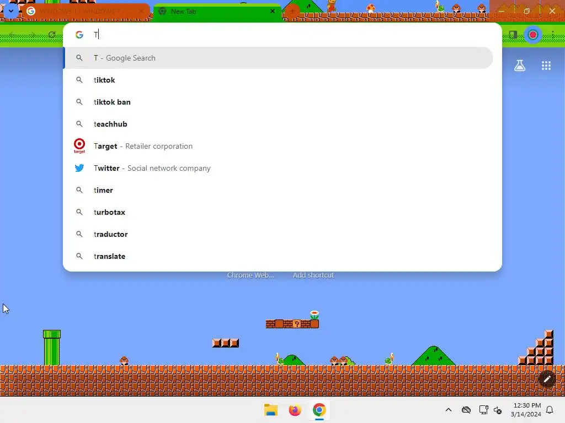Click the muted volume tray icon
Image resolution: width=565 pixels, height=423 pixels.
point(498,410)
